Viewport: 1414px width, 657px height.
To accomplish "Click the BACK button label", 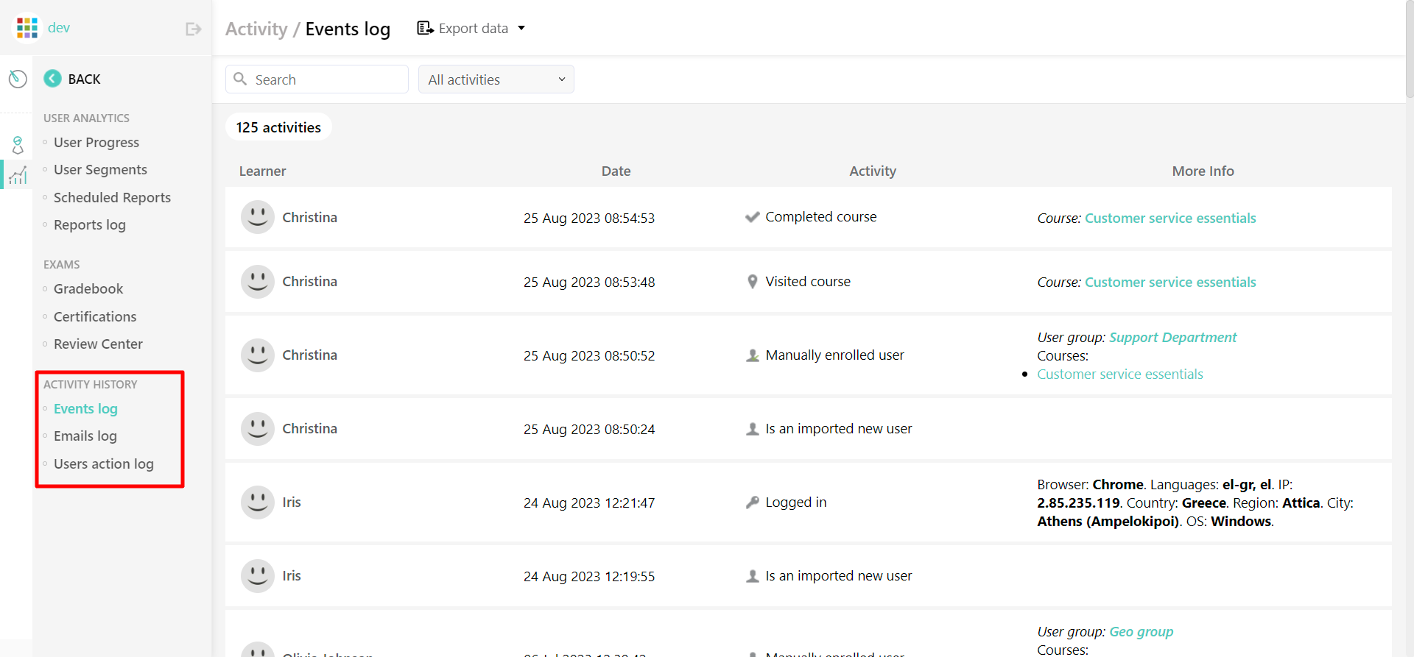I will (84, 79).
